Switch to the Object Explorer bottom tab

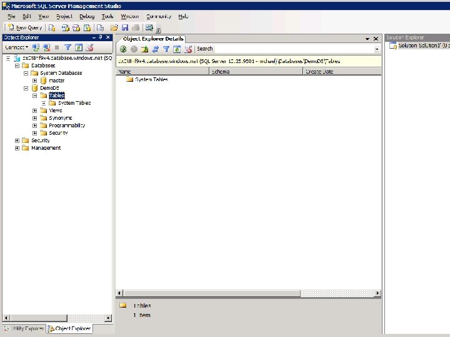click(69, 328)
